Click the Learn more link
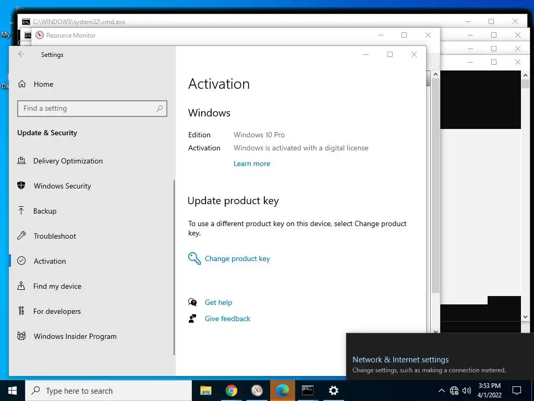The height and width of the screenshot is (401, 534). pyautogui.click(x=252, y=163)
